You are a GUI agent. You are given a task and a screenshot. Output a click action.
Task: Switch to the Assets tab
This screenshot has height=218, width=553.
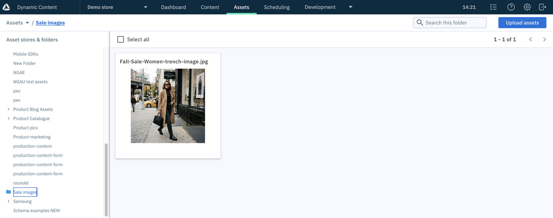tap(241, 7)
